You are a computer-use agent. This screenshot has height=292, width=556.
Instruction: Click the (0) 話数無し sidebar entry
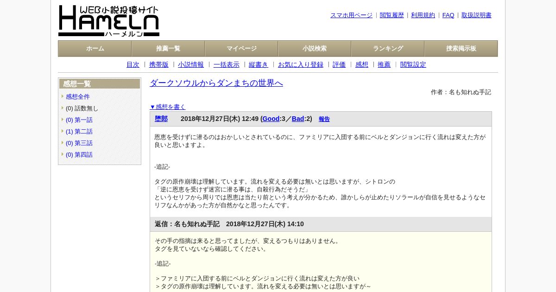tap(82, 108)
